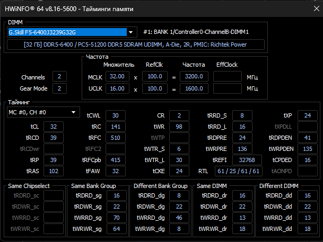Select the tWRWR_dg value field
The width and height of the screenshot is (323, 242).
(x=179, y=229)
